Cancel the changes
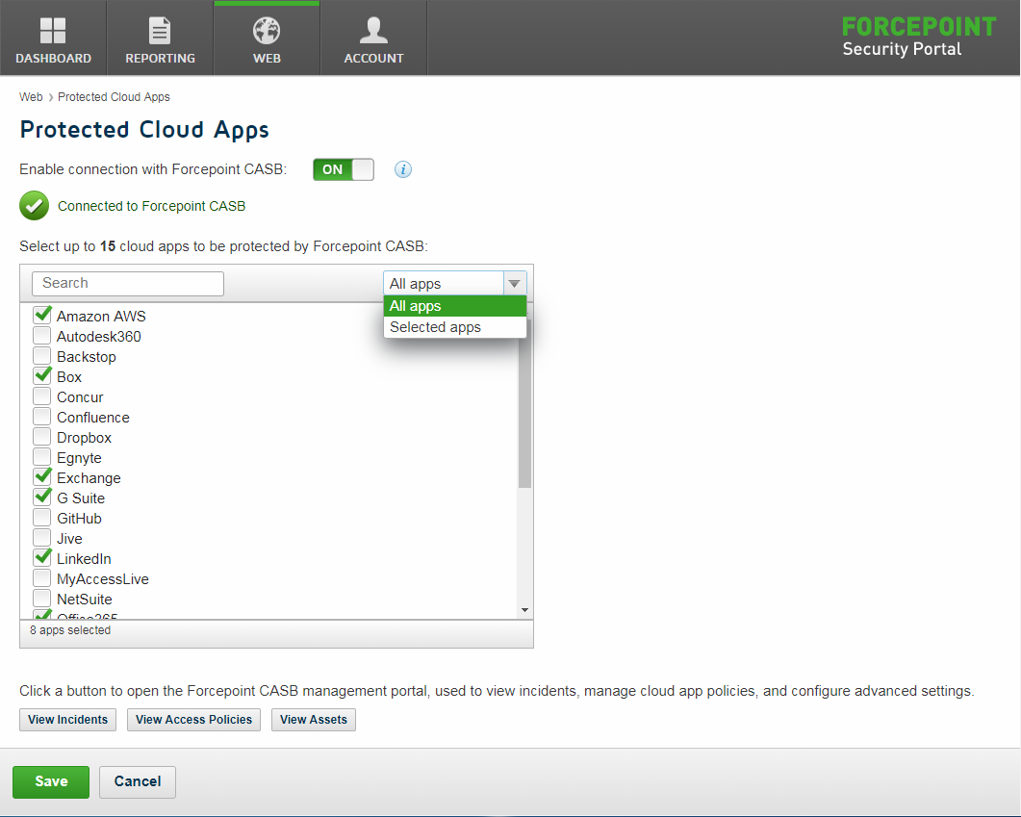Screen dimensions: 1021x817 click(138, 781)
